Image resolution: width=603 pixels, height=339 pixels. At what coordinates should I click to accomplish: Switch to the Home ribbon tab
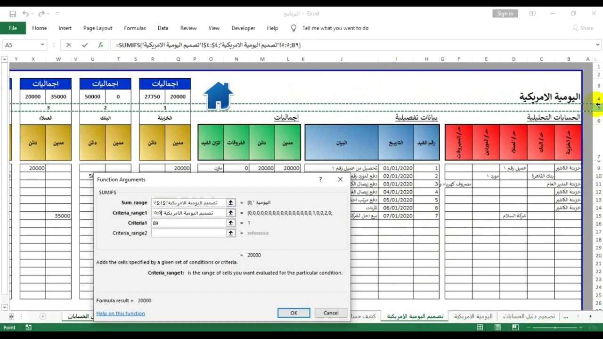click(x=40, y=28)
